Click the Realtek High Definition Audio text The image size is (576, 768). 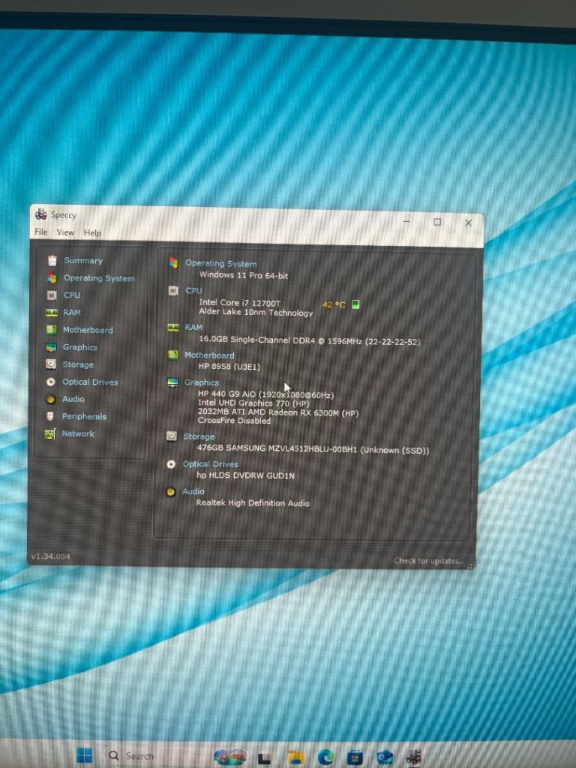click(253, 502)
